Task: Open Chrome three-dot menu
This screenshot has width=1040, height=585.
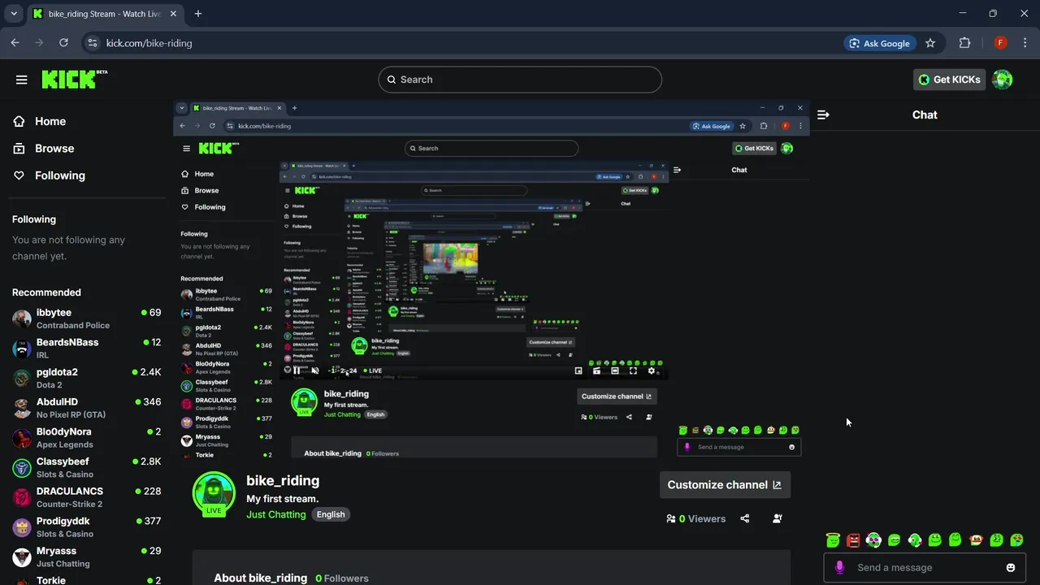Action: coord(1024,43)
